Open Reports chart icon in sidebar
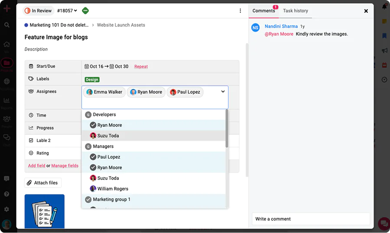This screenshot has width=390, height=233. point(6,100)
